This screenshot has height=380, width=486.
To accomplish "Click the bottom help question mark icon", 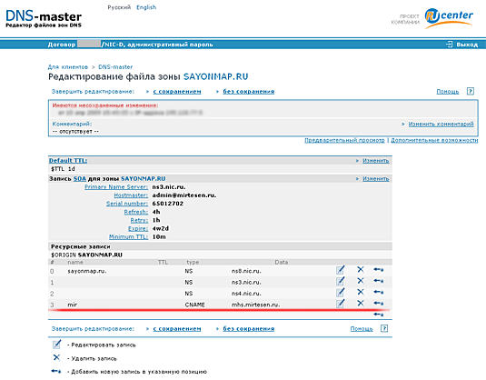I will (384, 328).
